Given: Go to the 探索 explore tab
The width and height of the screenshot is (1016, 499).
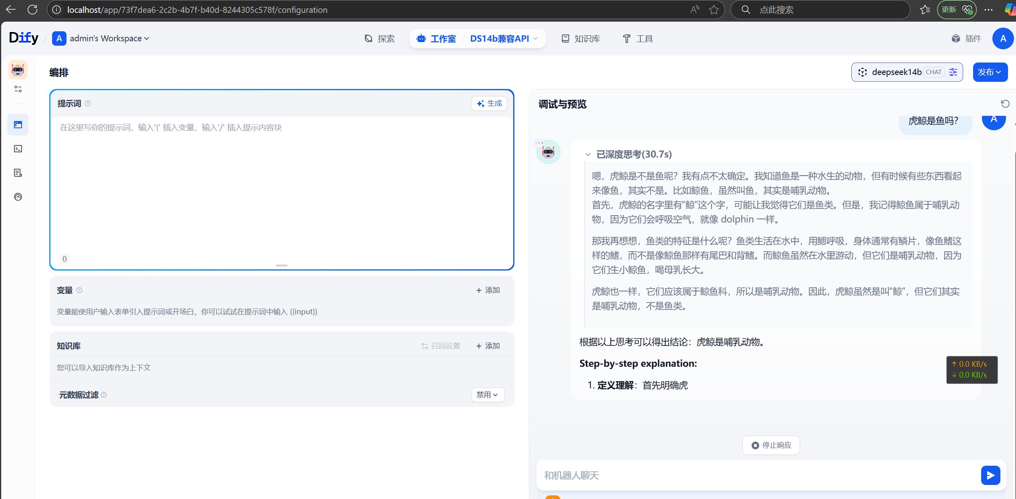Looking at the screenshot, I should click(x=379, y=38).
